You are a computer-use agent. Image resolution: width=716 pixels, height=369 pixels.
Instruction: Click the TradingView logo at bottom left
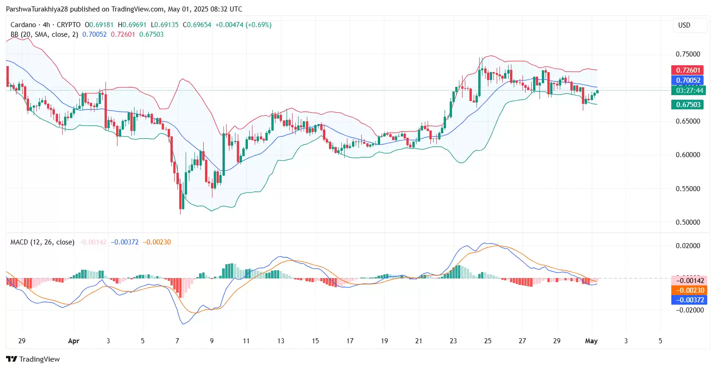pyautogui.click(x=32, y=359)
